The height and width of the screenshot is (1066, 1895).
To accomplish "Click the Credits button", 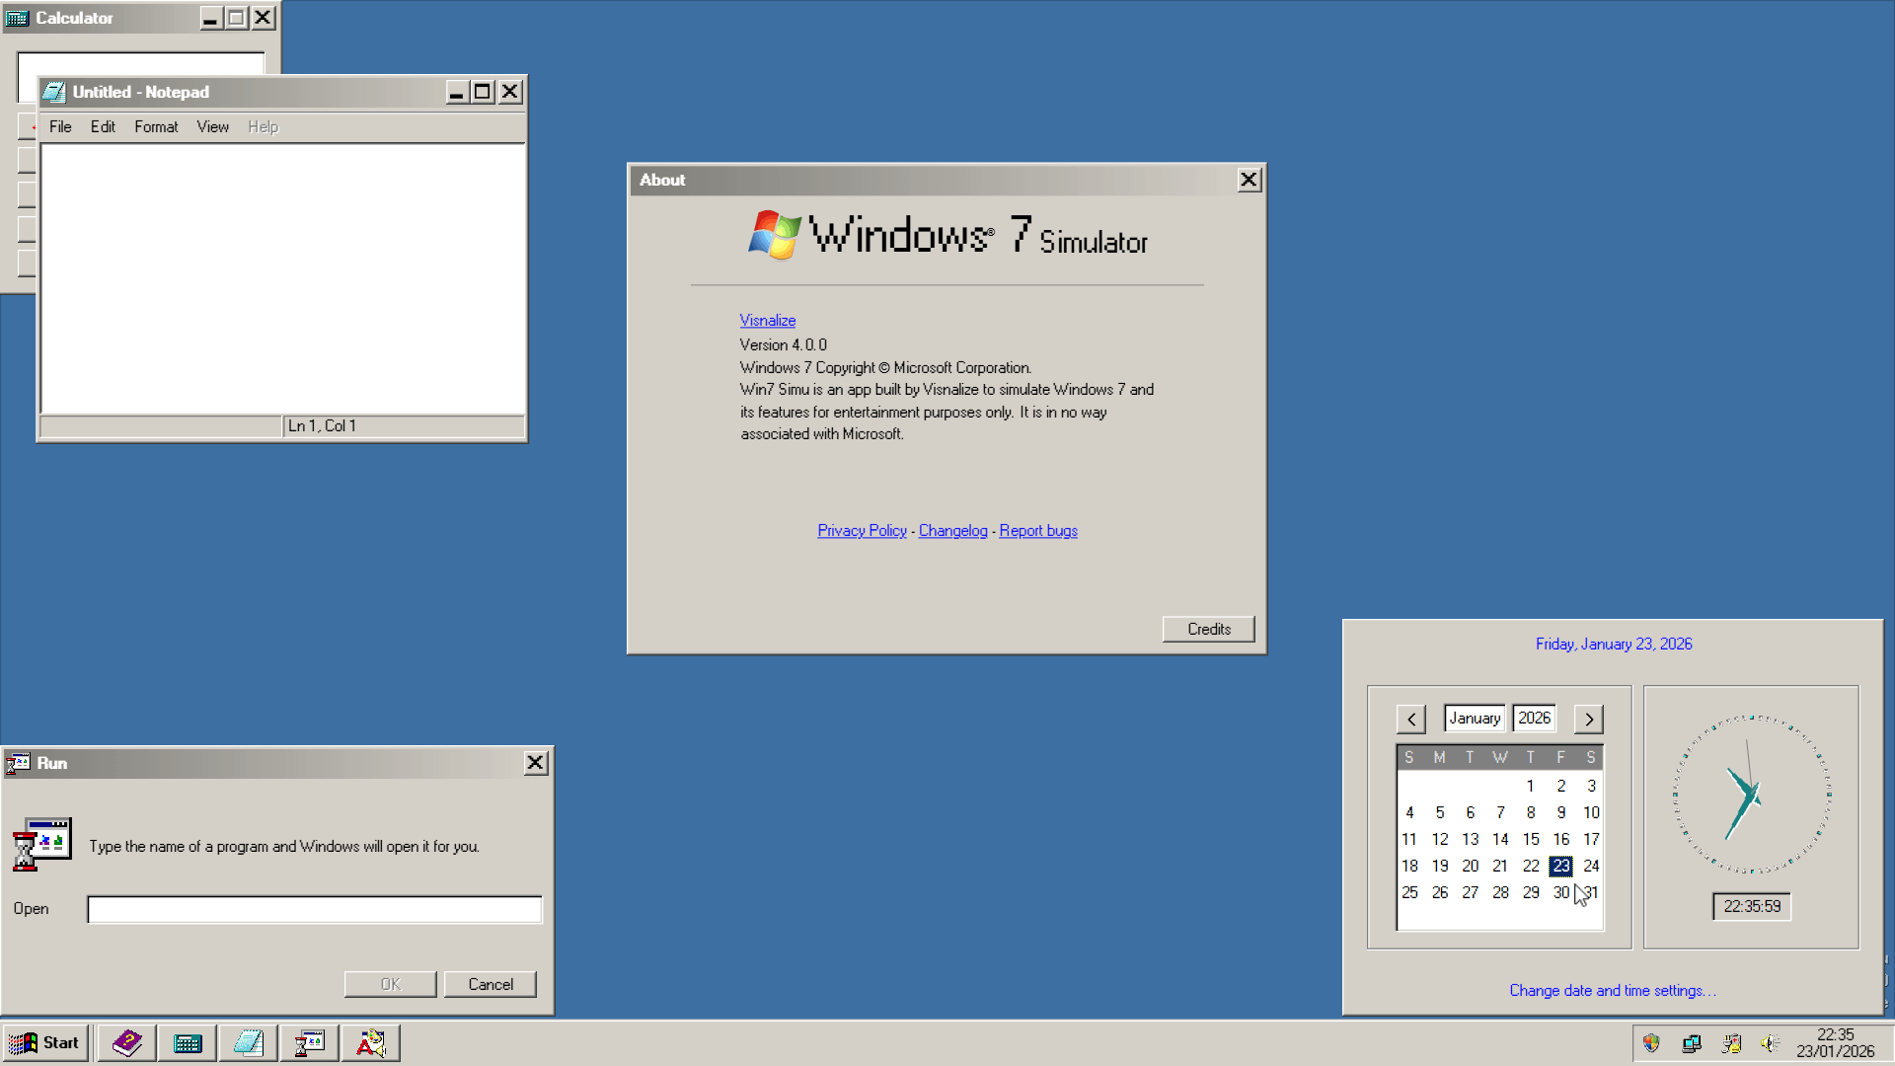I will (1208, 629).
